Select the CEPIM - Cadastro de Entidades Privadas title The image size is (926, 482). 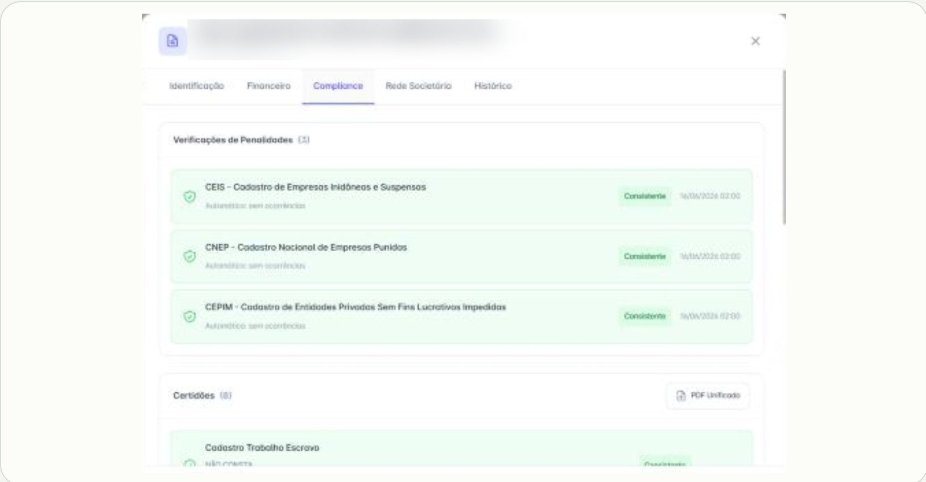pyautogui.click(x=355, y=307)
